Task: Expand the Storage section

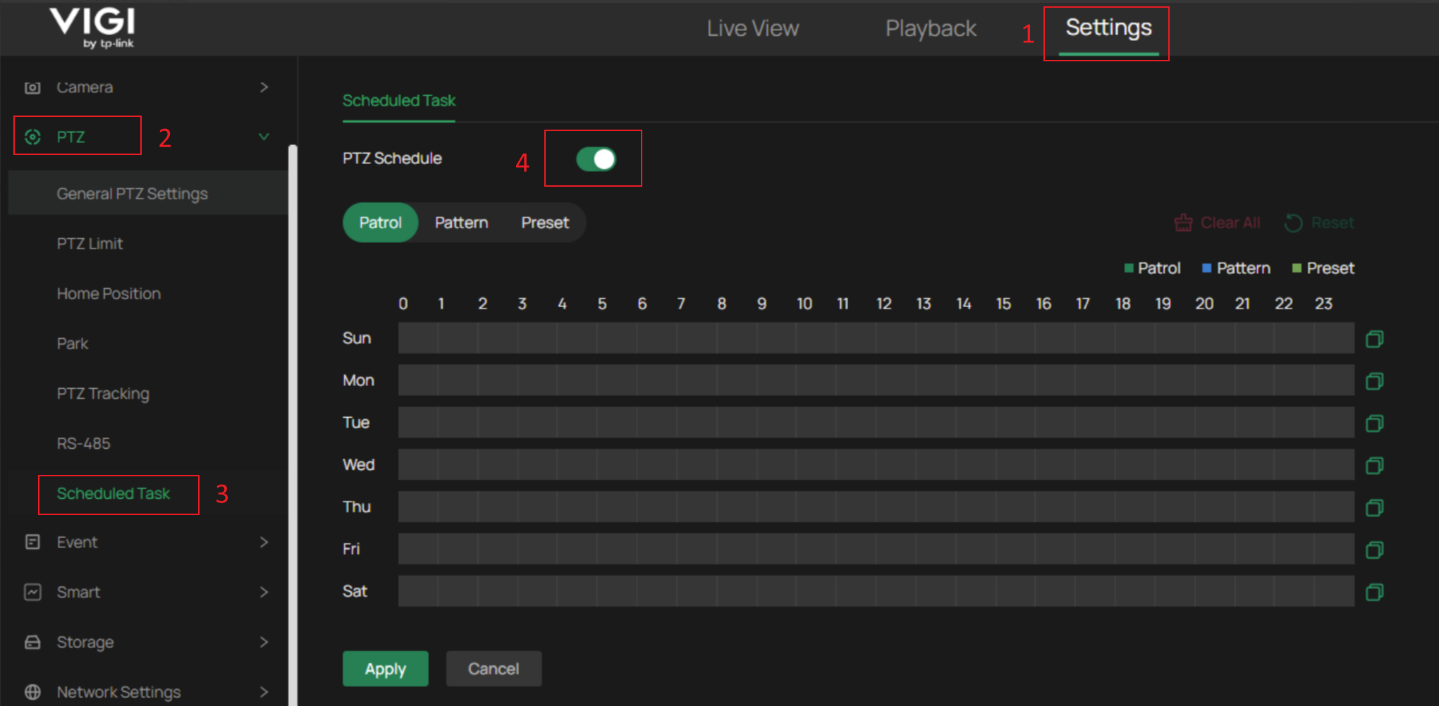Action: coord(264,642)
